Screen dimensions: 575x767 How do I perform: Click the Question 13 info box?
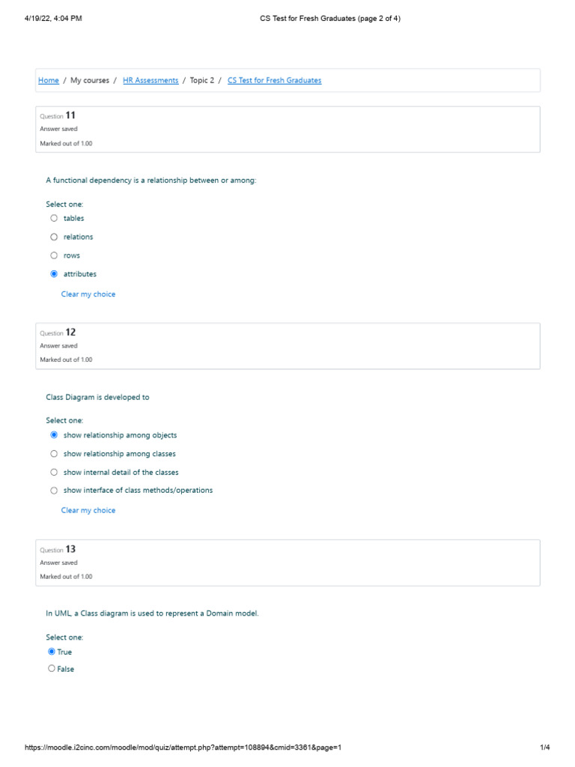[288, 563]
